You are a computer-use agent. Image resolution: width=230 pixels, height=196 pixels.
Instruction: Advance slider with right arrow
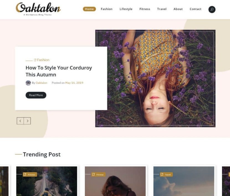(x=27, y=121)
